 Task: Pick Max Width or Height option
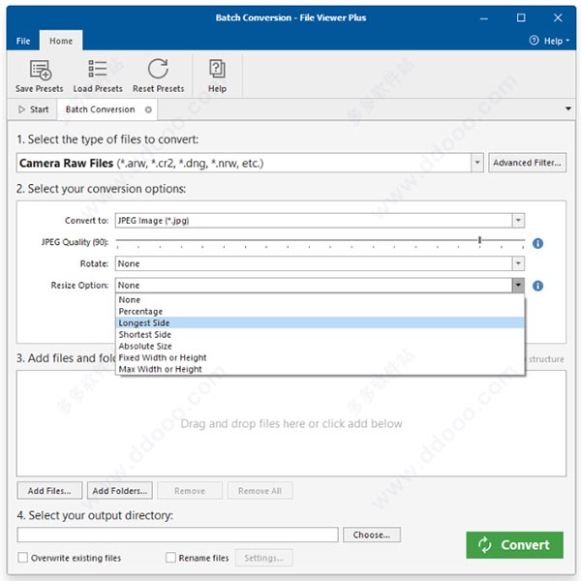pyautogui.click(x=321, y=369)
